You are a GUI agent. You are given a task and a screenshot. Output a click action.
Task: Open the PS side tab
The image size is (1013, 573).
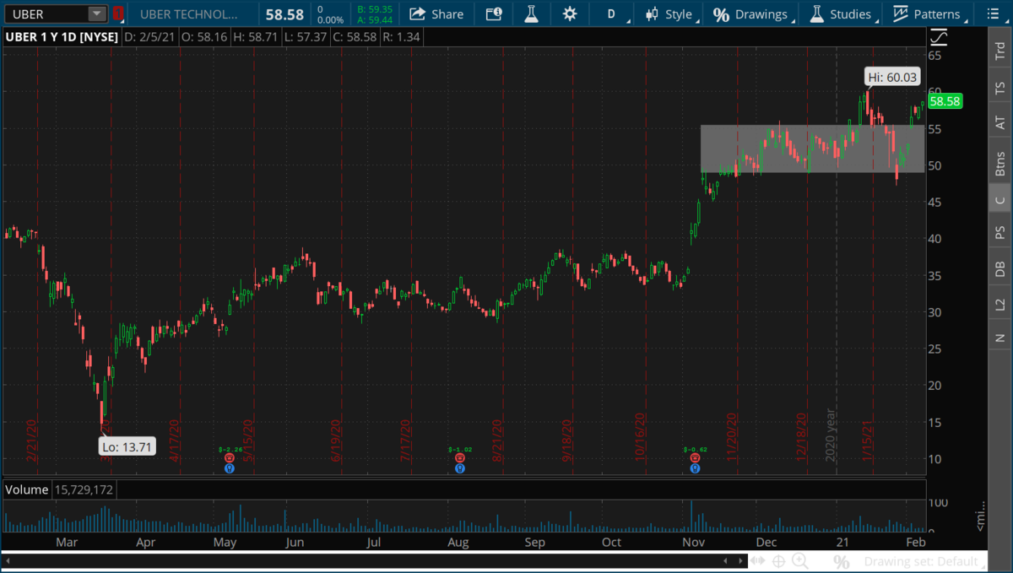[x=1000, y=233]
